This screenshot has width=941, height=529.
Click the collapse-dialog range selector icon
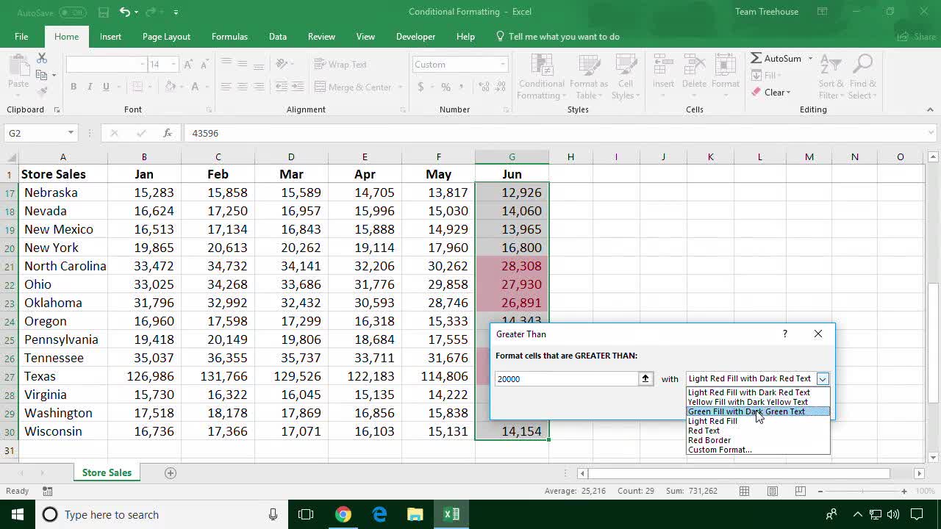645,378
